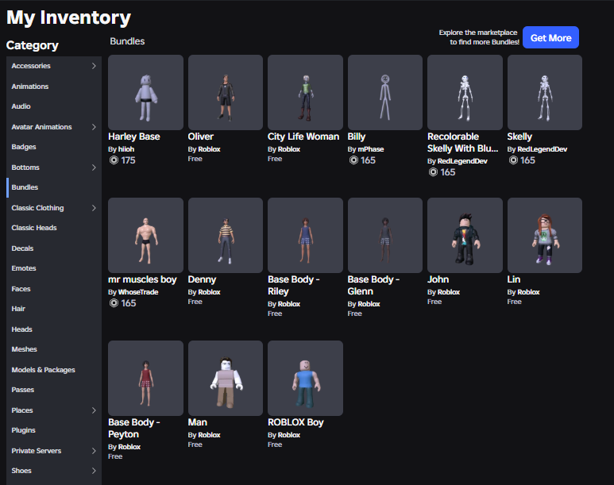
Task: Select the John bundle avatar image
Action: point(465,235)
